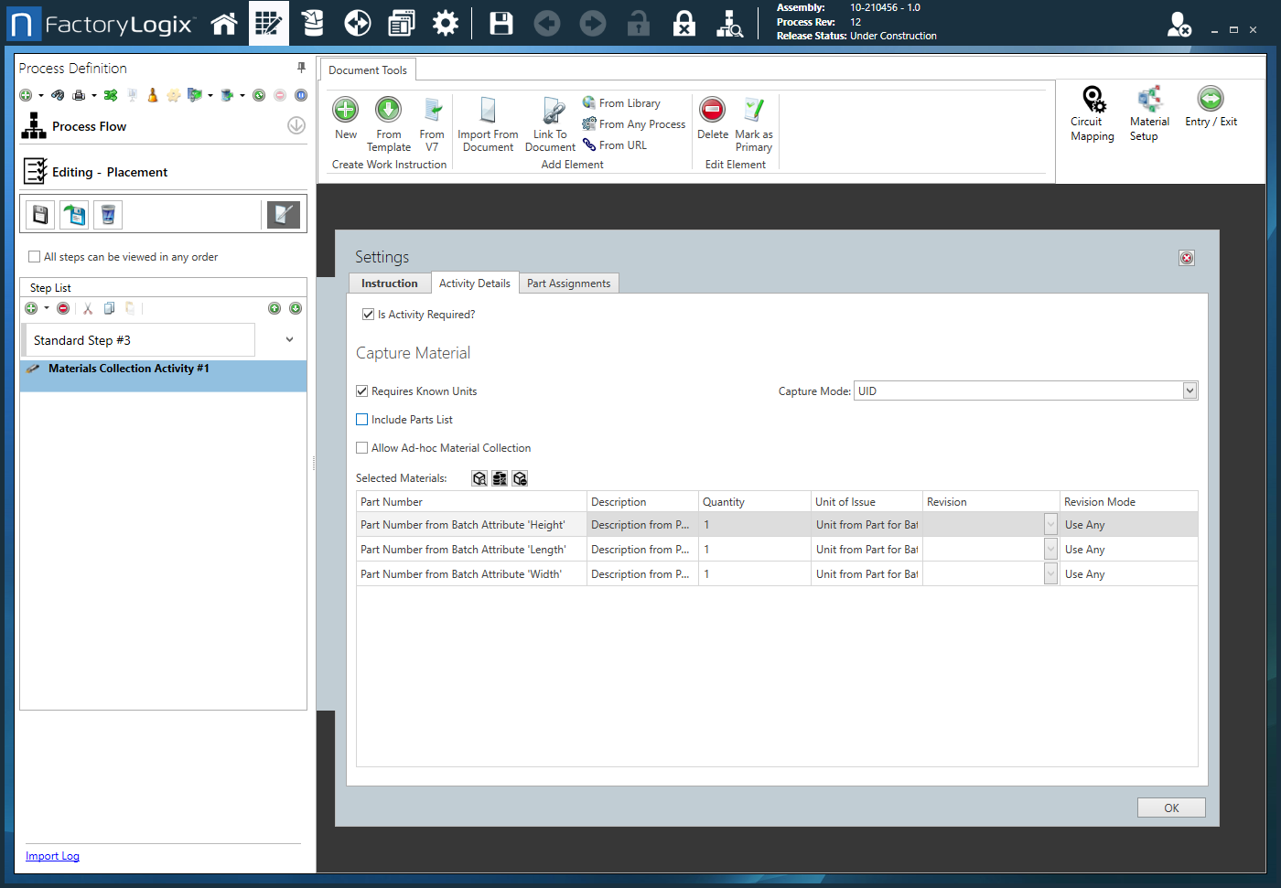The image size is (1281, 888).
Task: Click the Home icon in top bar
Action: click(x=224, y=24)
